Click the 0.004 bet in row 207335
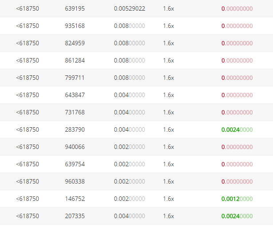This screenshot has height=227, width=273. click(x=130, y=216)
